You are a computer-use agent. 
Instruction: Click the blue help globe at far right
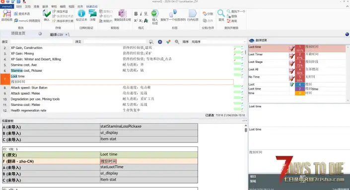[x=347, y=34]
